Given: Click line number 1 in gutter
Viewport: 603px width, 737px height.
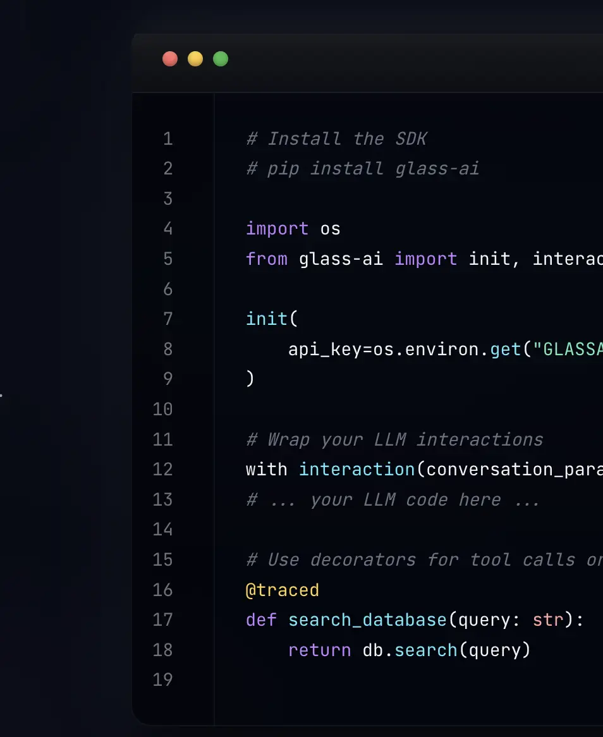Looking at the screenshot, I should coord(167,138).
